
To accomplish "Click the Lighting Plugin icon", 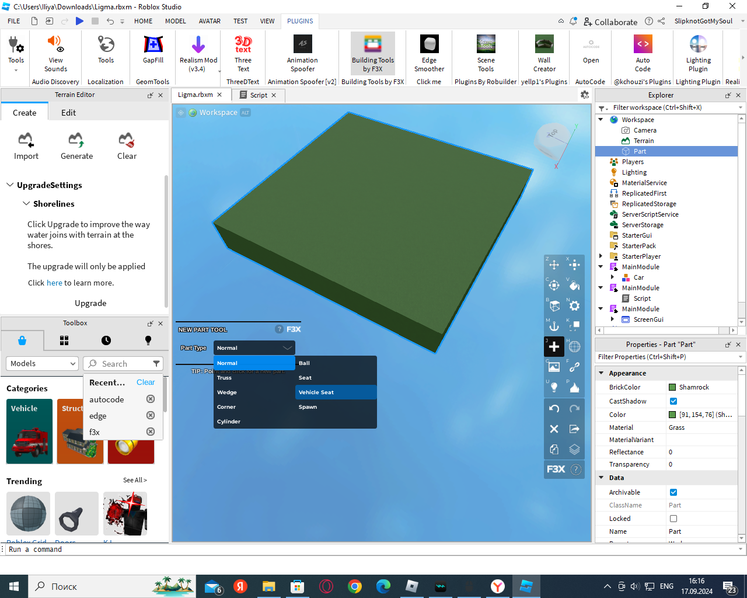I will point(698,54).
